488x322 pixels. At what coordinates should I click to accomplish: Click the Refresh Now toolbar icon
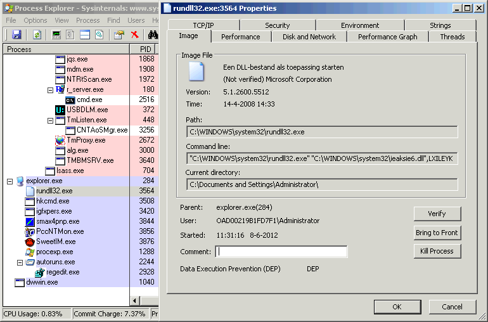(37, 35)
